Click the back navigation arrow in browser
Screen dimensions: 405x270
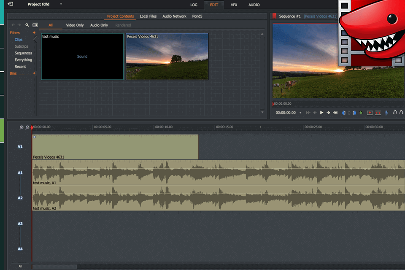tap(13, 25)
